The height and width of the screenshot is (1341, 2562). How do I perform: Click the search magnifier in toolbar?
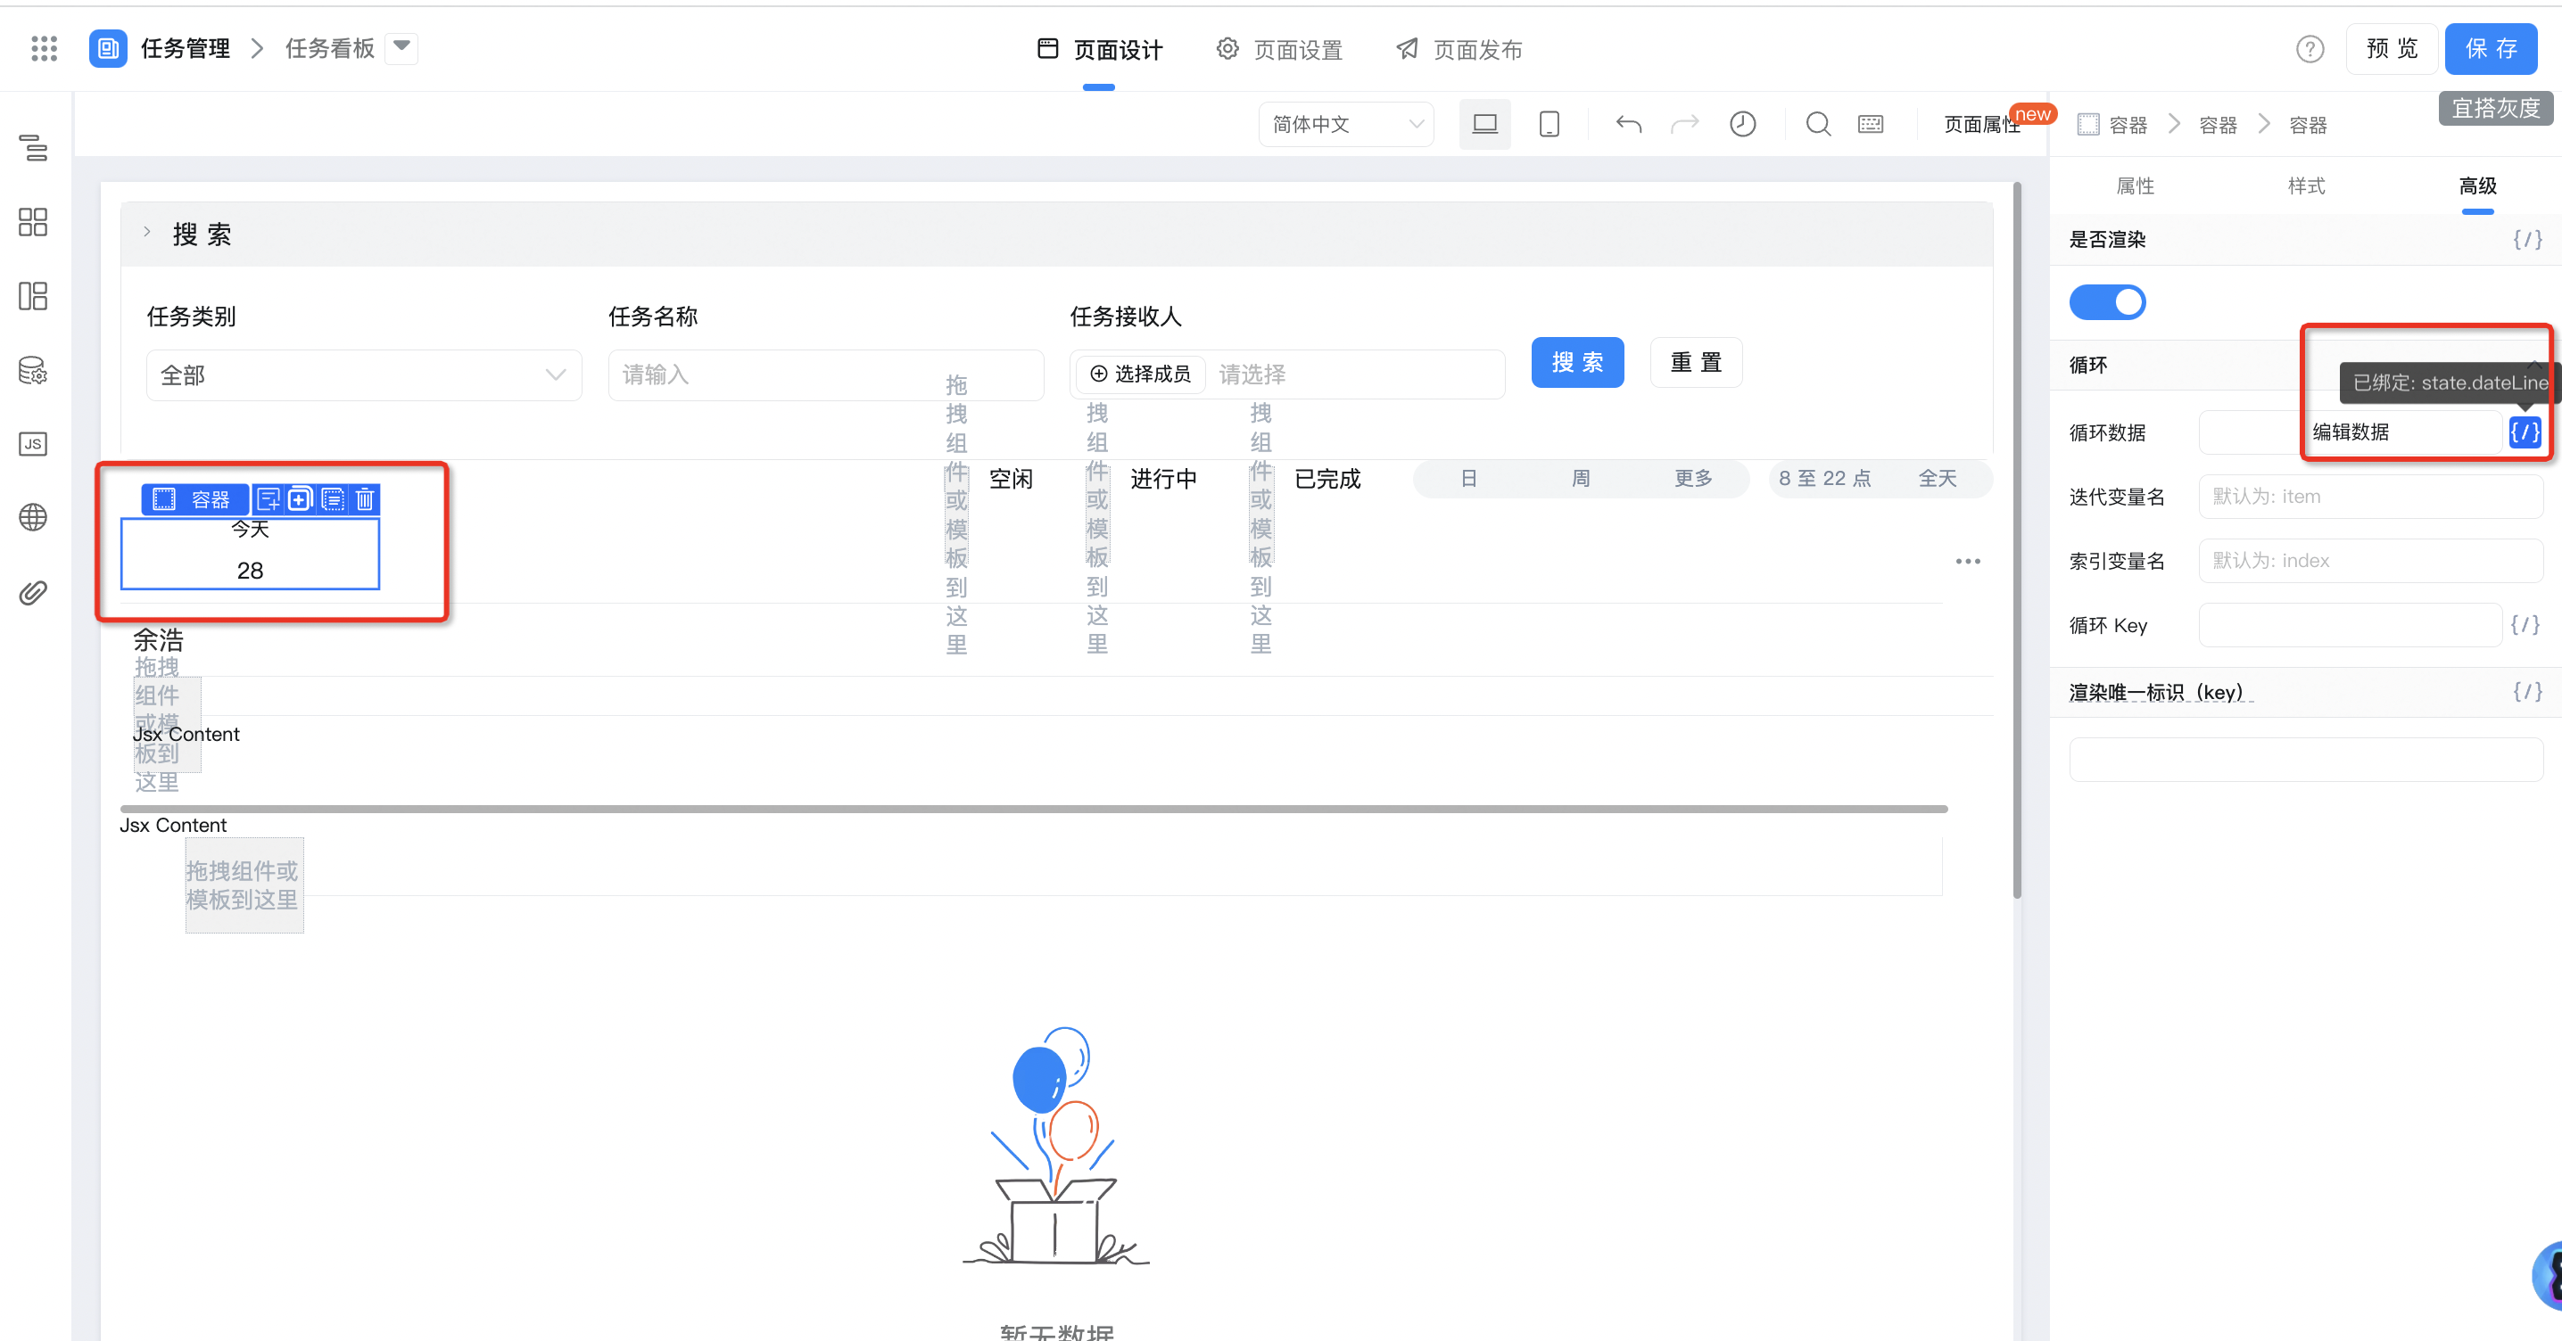(x=1818, y=124)
